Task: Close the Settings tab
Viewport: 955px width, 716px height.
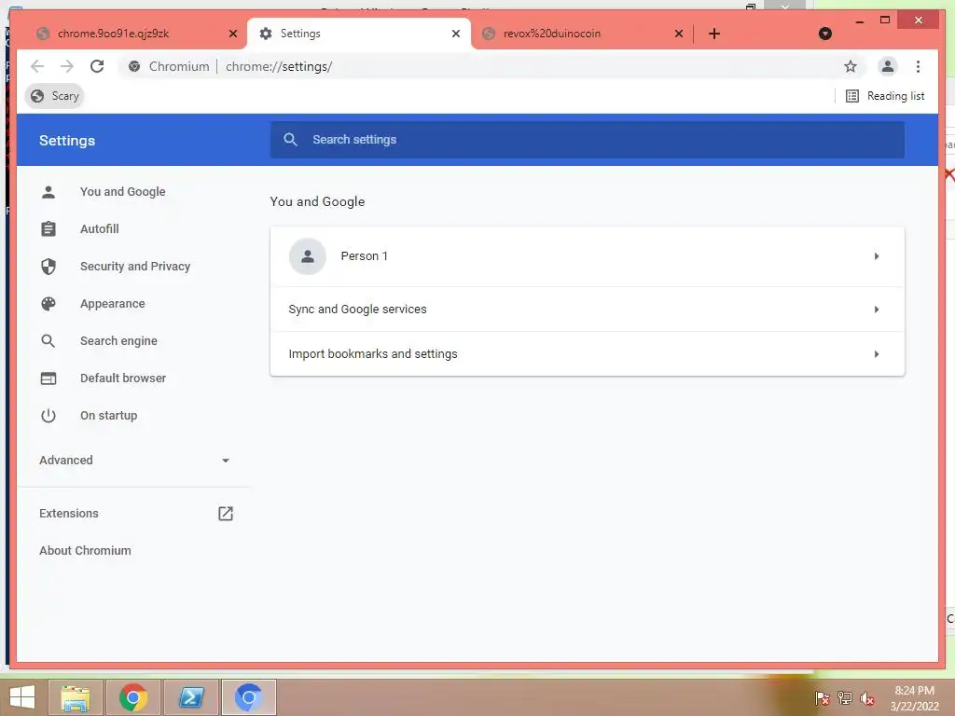Action: pos(455,34)
